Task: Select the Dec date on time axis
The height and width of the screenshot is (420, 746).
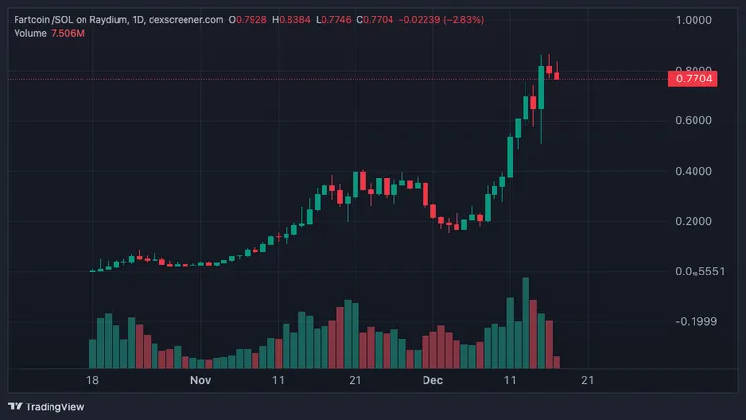Action: (x=432, y=380)
